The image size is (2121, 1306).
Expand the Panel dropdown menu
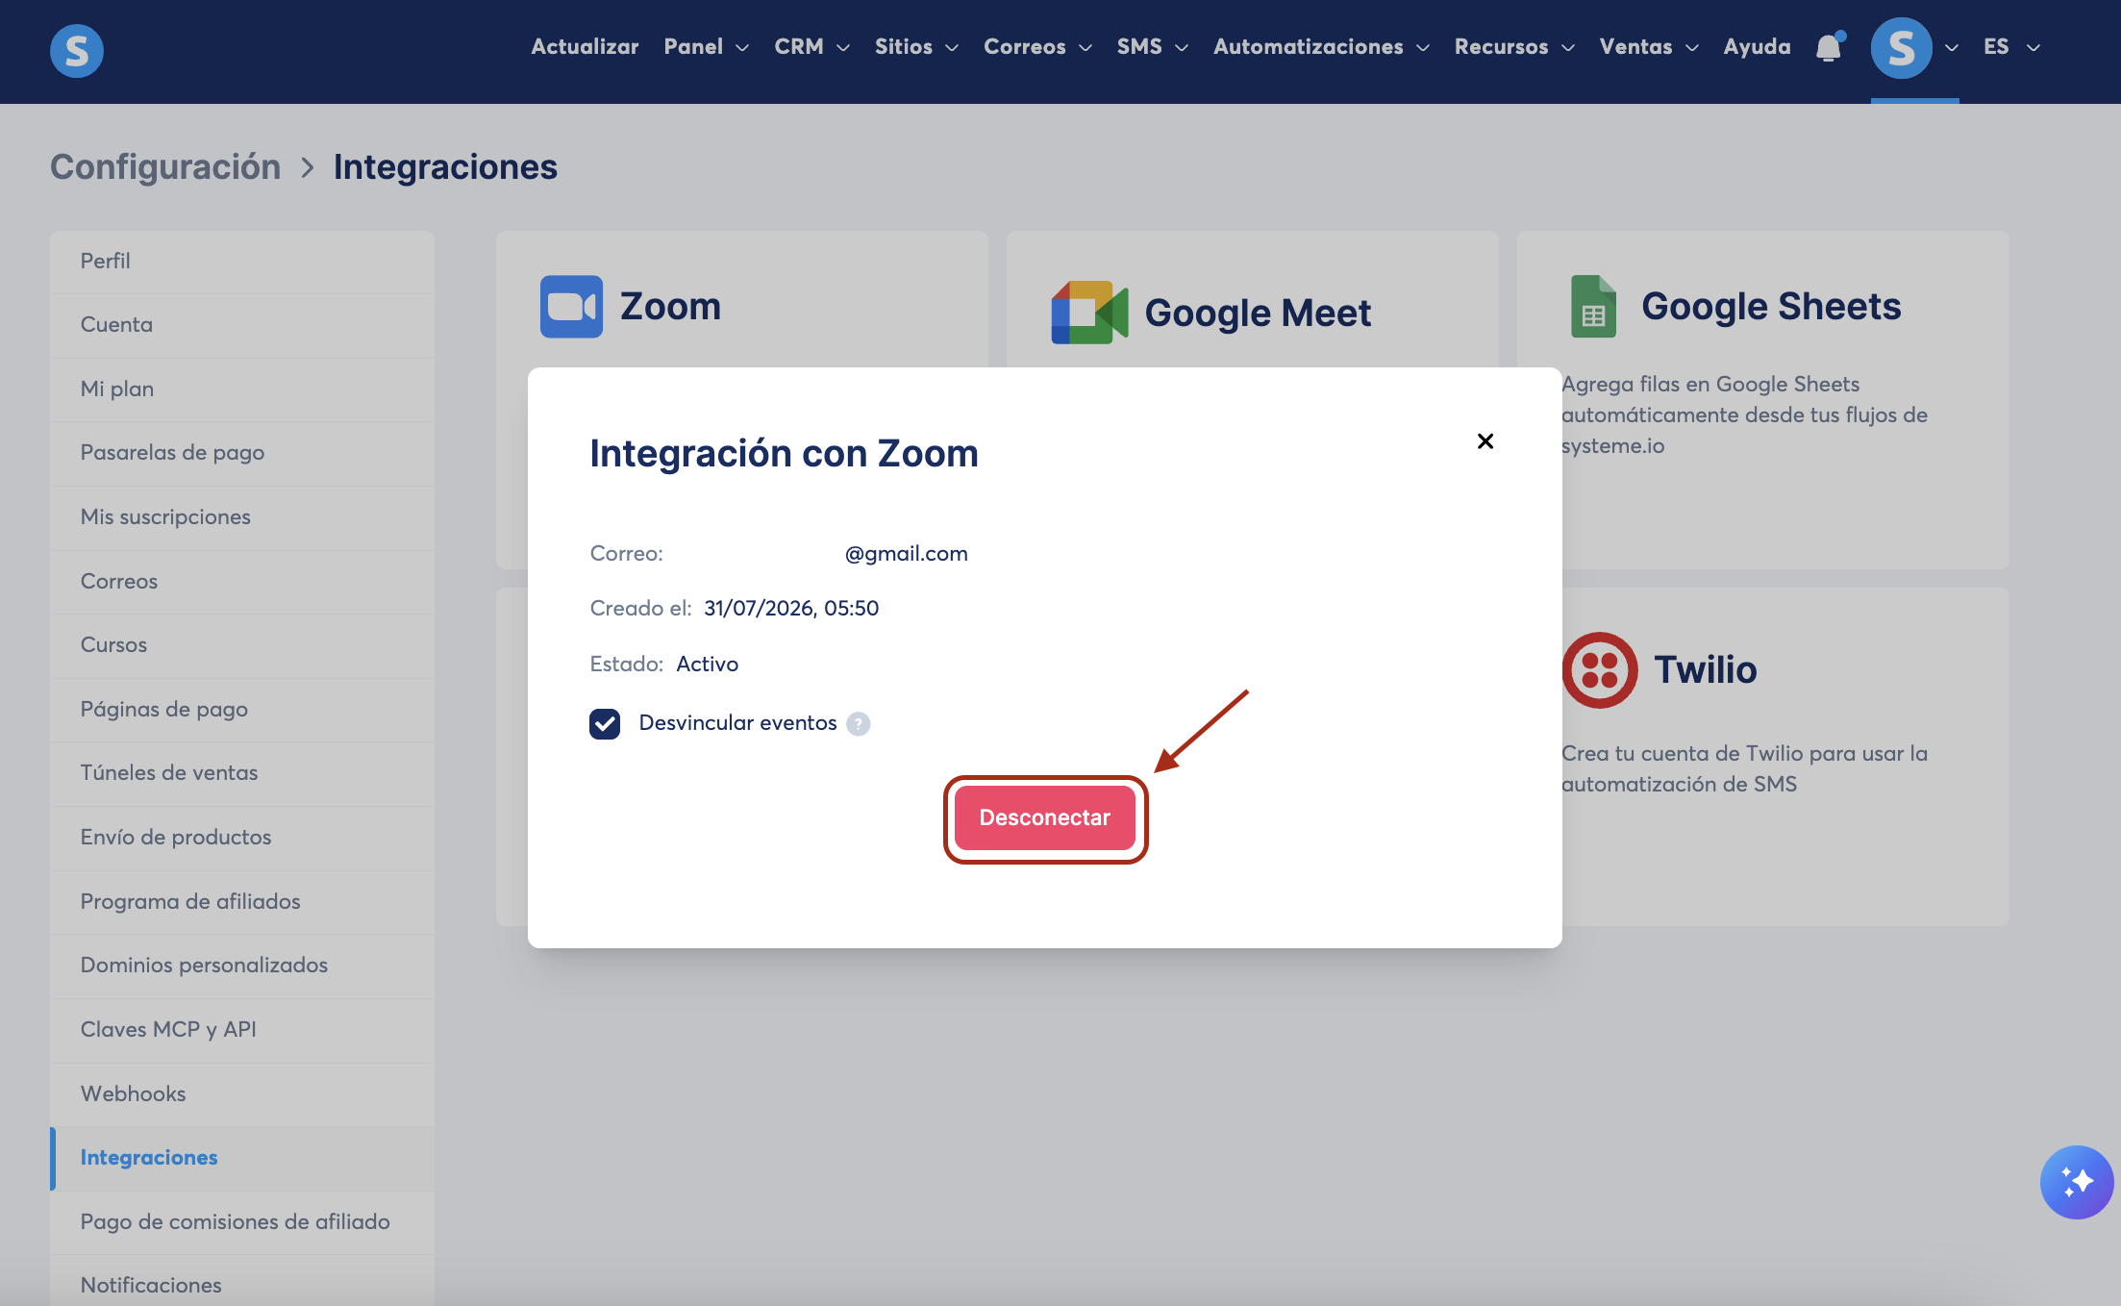(706, 47)
